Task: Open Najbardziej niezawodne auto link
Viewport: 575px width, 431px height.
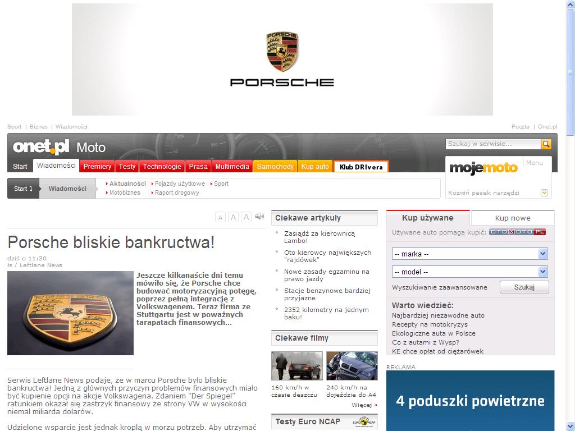Action: [438, 315]
